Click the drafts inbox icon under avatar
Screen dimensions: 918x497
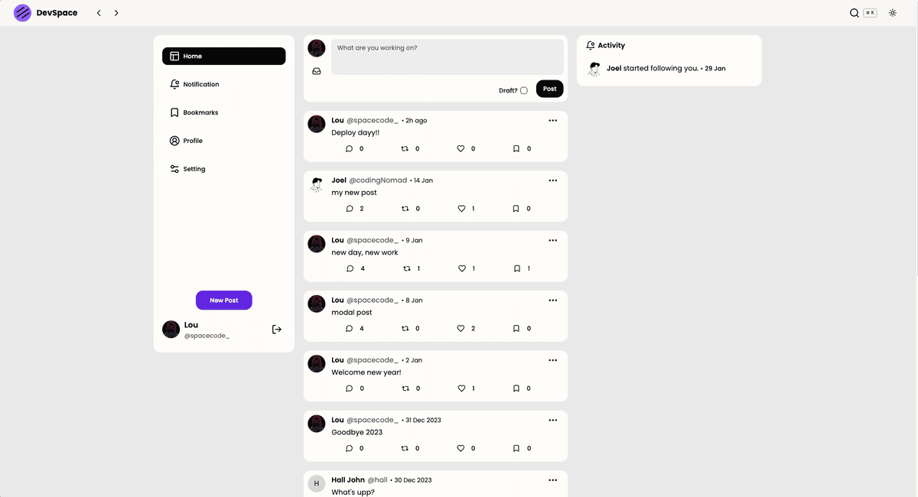[x=317, y=71]
